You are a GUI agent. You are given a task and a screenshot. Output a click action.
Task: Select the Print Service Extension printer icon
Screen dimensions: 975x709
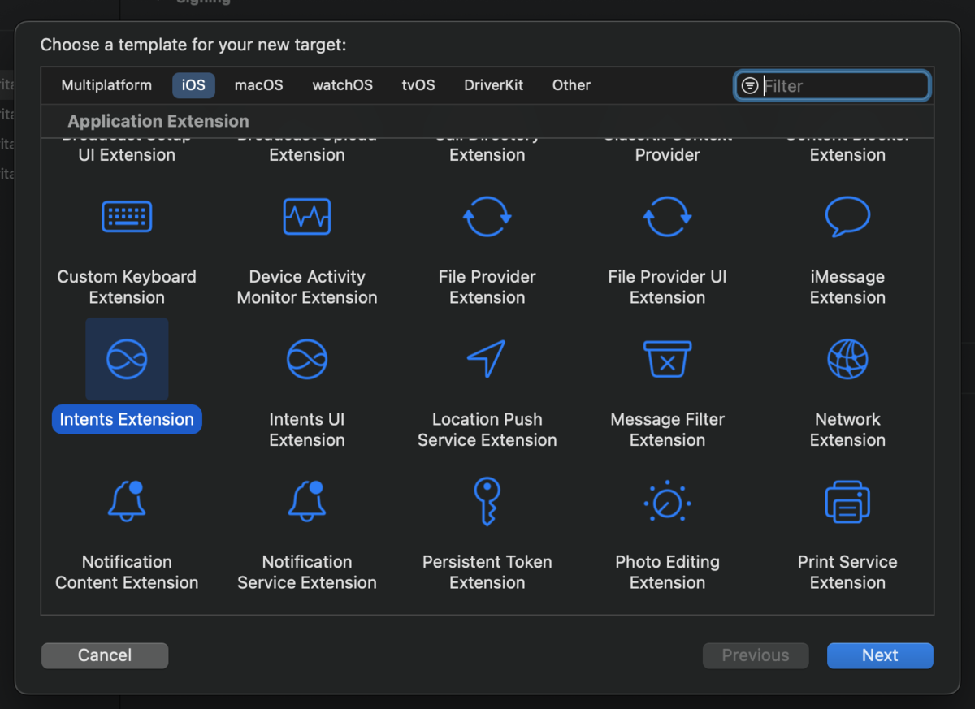[x=847, y=502]
